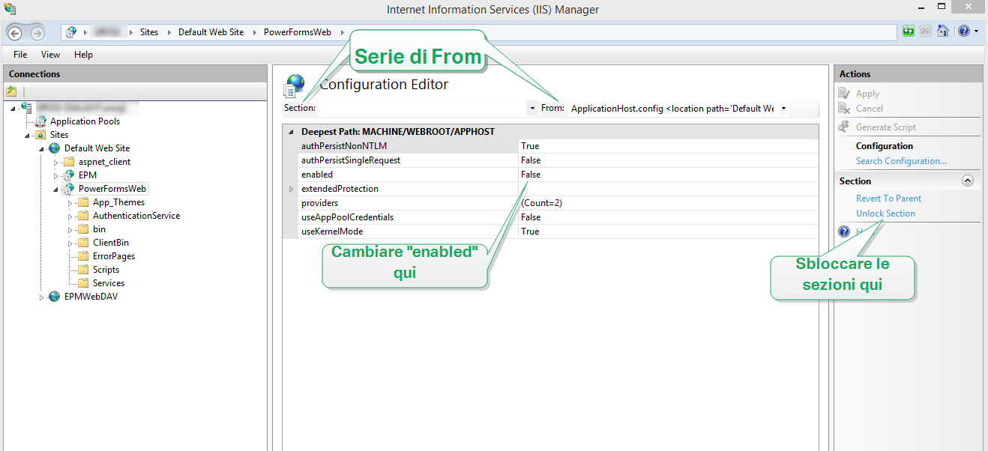
Task: Select PowerFormsWeb in breadcrumb path
Action: click(x=299, y=32)
